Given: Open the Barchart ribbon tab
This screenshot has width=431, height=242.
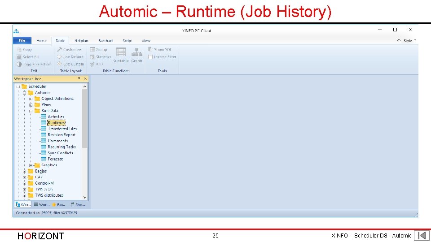Looking at the screenshot, I should click(x=106, y=41).
